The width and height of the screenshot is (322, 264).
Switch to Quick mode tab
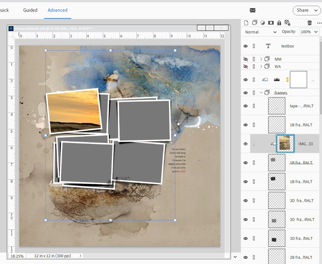(4, 10)
